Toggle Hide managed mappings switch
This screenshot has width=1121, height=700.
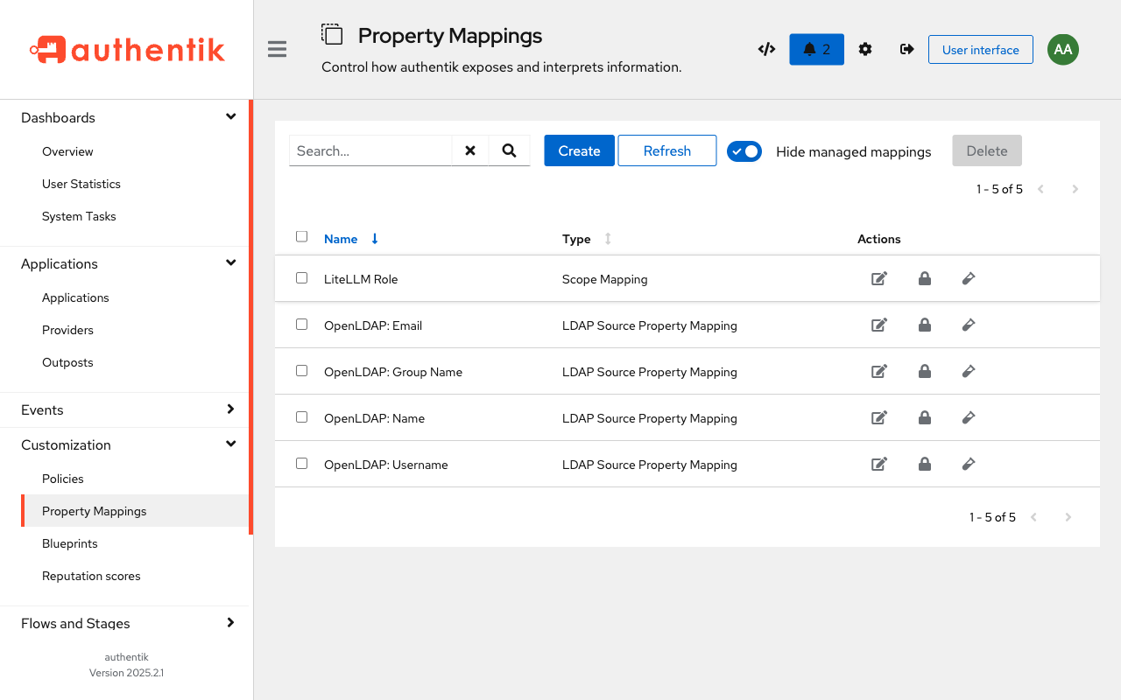(x=744, y=151)
